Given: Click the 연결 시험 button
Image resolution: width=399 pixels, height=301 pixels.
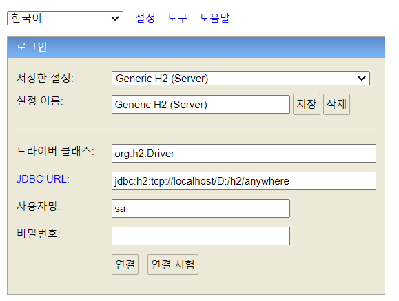Looking at the screenshot, I should pos(173,264).
